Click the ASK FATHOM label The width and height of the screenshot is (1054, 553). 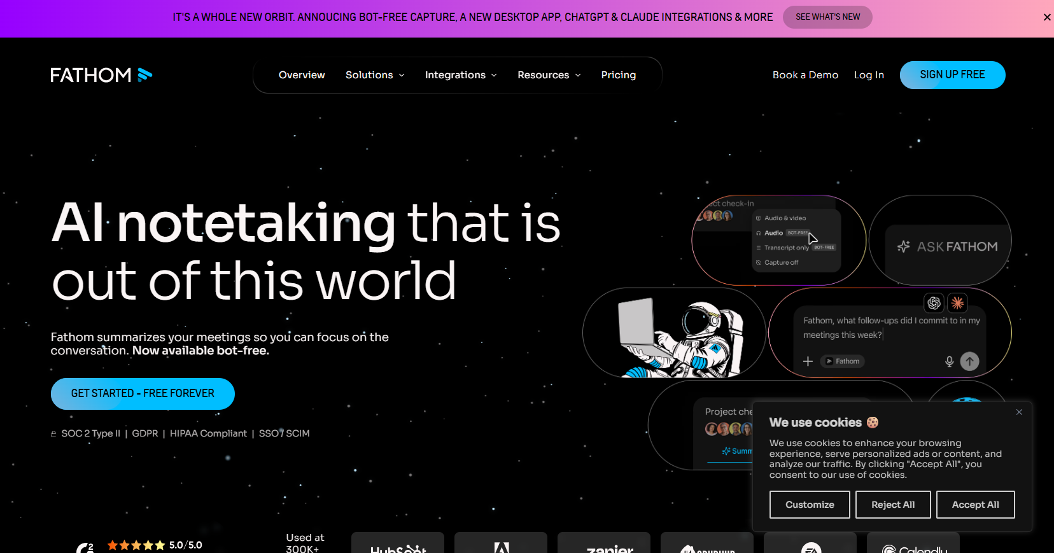coord(957,246)
